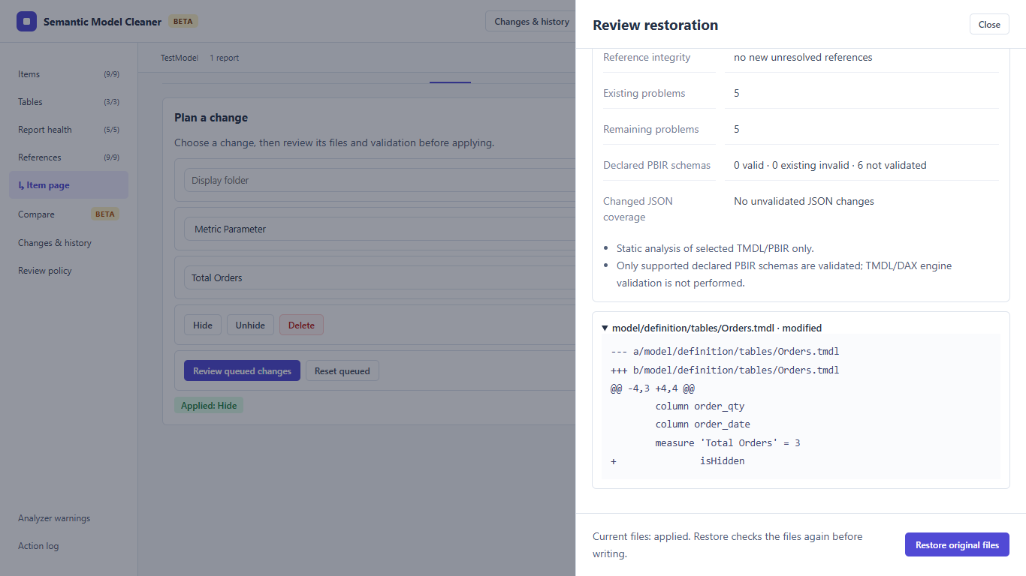1026x576 pixels.
Task: Open the Compare beta section
Action: tap(68, 214)
